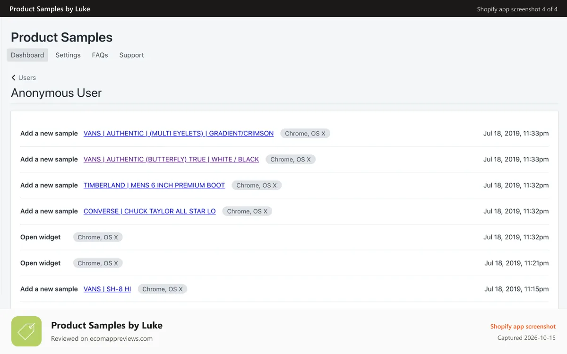567x354 pixels.
Task: Click Product Samples by Luke footer title
Action: [x=107, y=325]
